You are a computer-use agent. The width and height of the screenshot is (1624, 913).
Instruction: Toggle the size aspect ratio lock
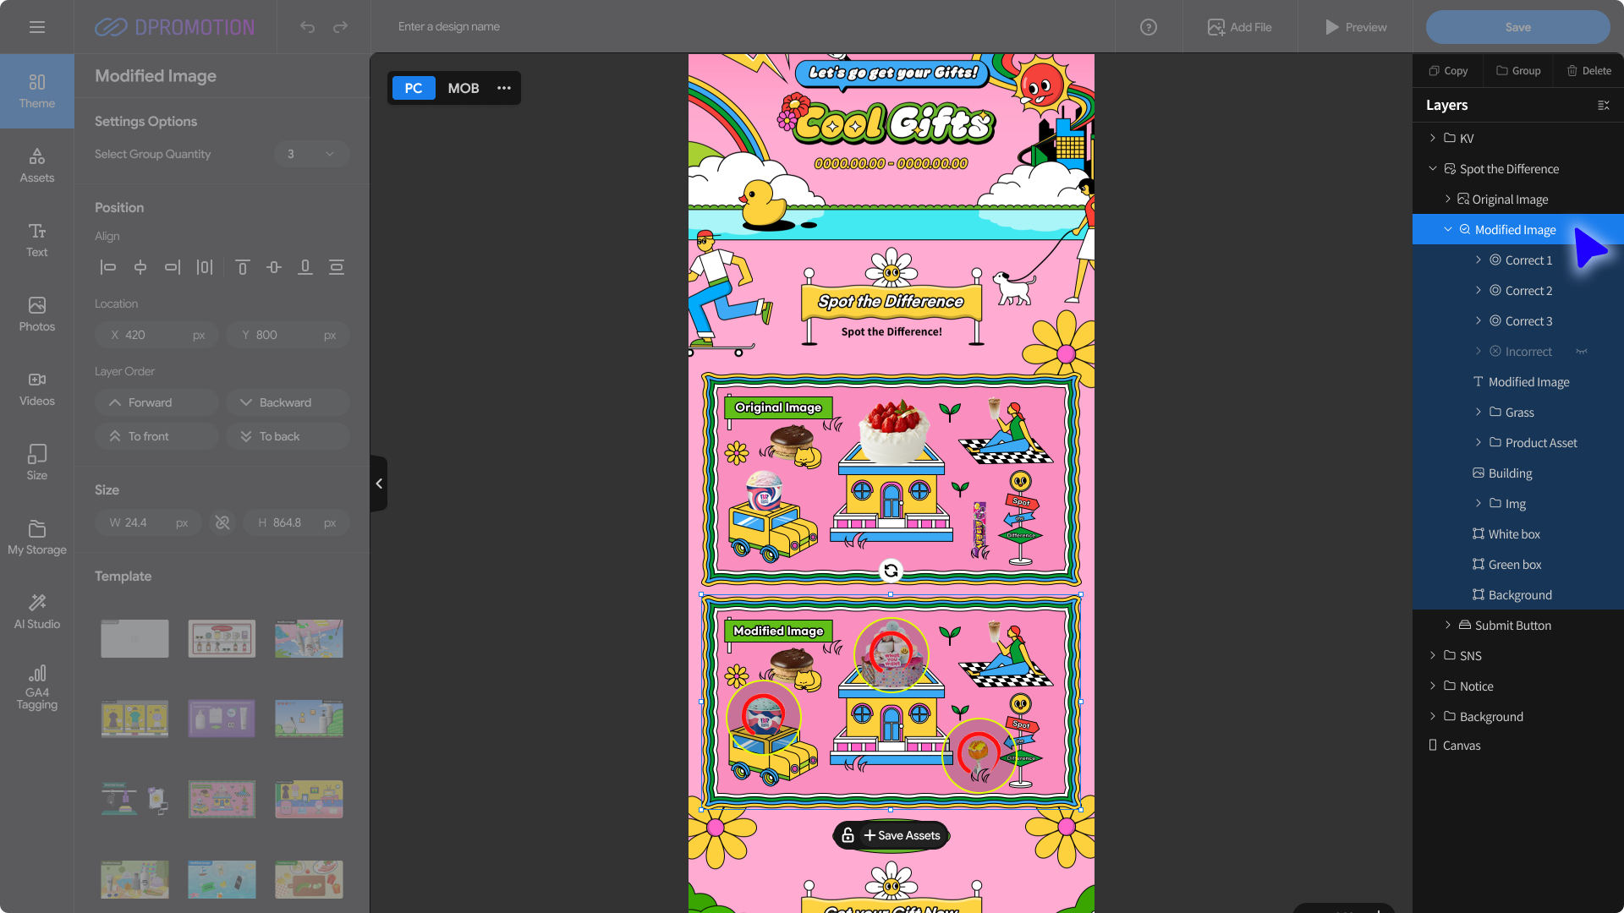[222, 522]
